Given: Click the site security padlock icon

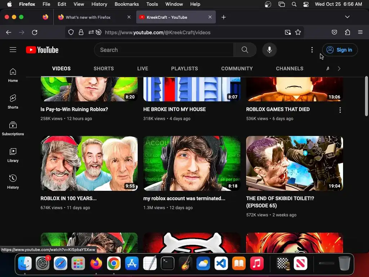Looking at the screenshot, I should point(81,32).
